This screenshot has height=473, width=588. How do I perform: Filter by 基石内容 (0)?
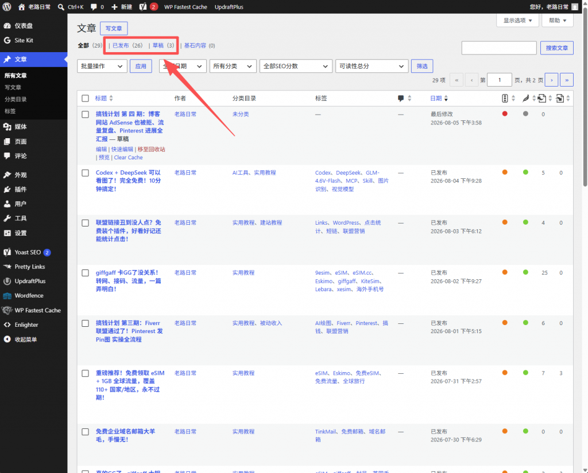coord(199,46)
